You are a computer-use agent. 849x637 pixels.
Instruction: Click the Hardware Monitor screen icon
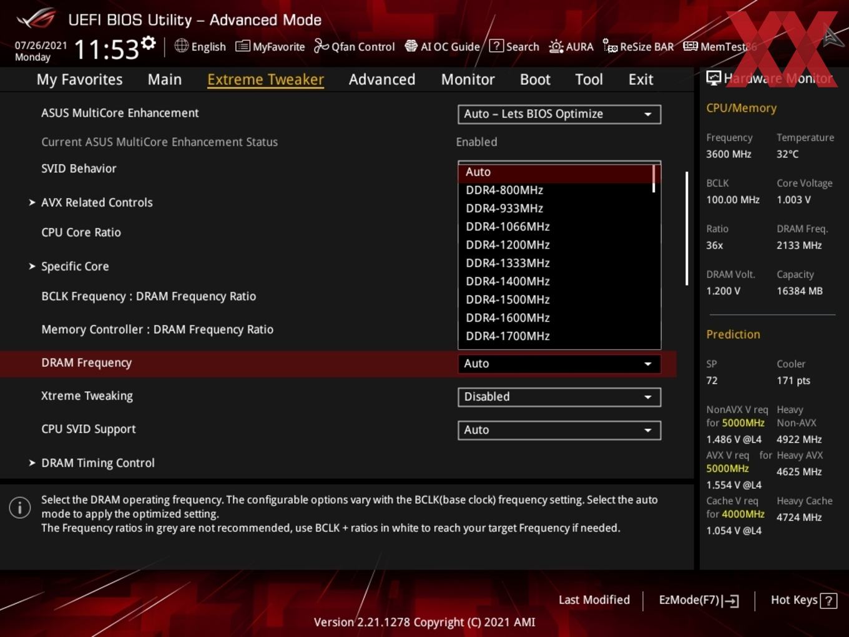[713, 78]
